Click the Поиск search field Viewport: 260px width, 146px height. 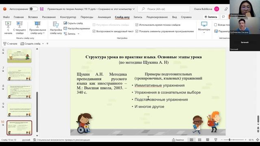163,9
